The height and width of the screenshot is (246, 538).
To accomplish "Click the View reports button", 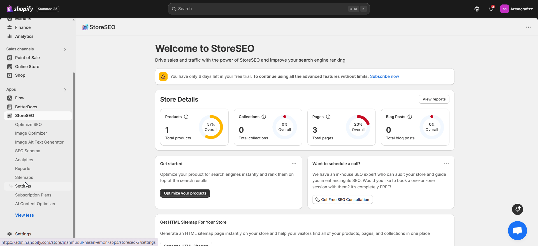I will [x=434, y=99].
